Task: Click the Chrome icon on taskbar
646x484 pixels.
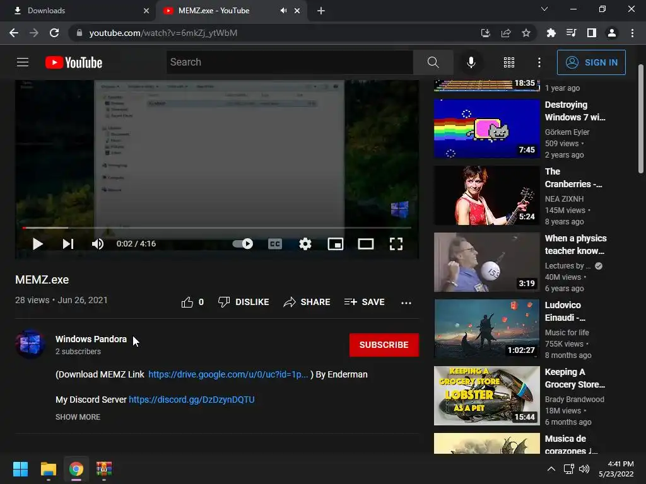Action: click(x=76, y=469)
